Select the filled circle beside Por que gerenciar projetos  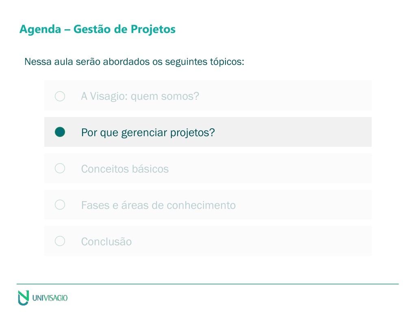coord(60,132)
